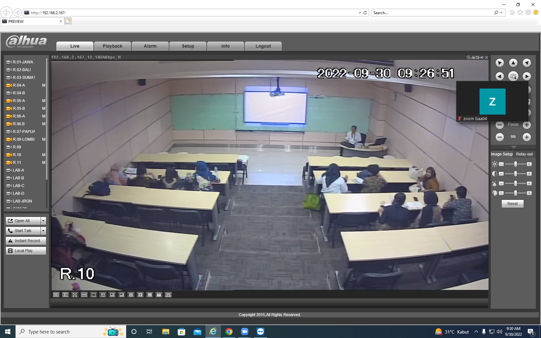Open the Open All dropdown arrow

pyautogui.click(x=43, y=221)
